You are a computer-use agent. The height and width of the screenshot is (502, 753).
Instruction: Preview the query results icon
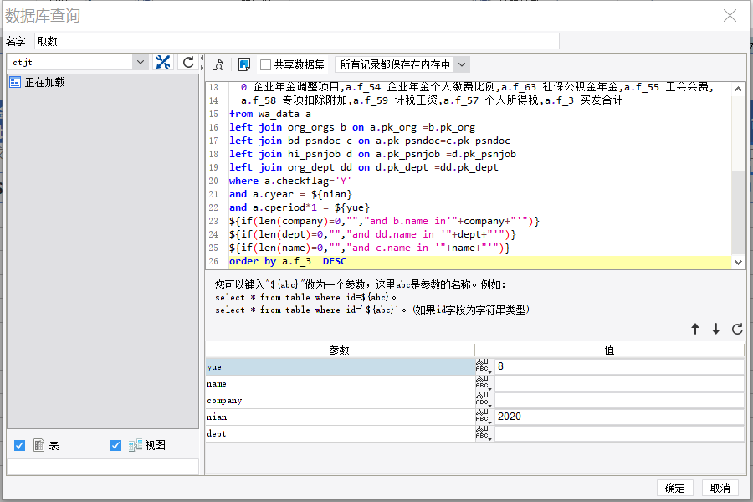[218, 64]
